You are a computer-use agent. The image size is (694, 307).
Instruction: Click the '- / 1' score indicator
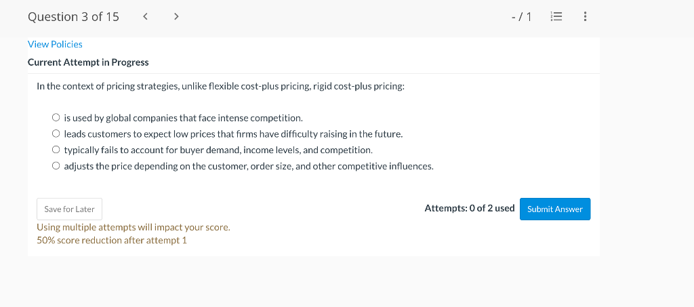pos(522,17)
